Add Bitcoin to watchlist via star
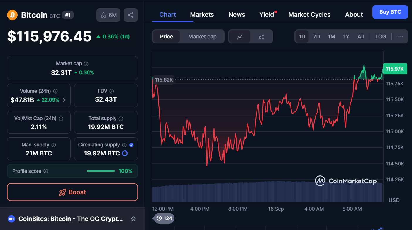 click(108, 15)
